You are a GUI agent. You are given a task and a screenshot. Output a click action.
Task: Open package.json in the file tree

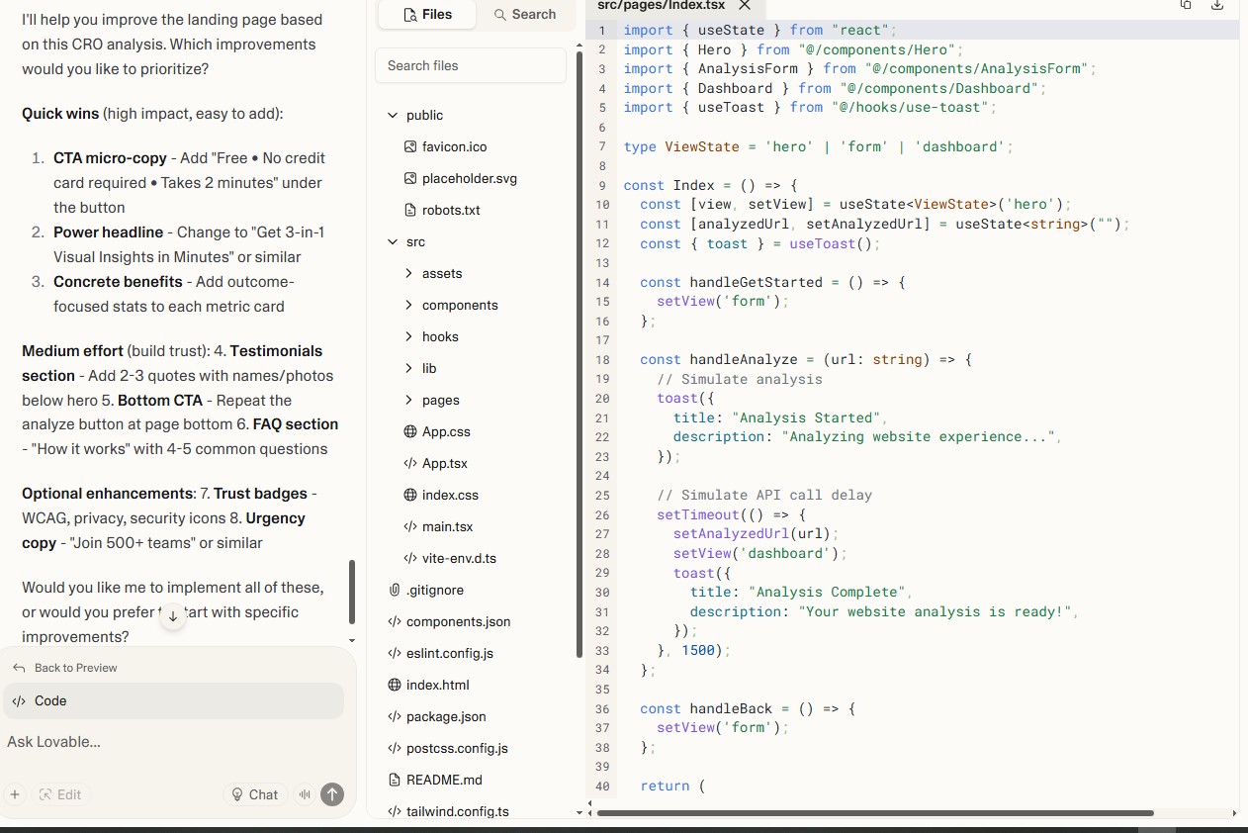click(x=446, y=716)
